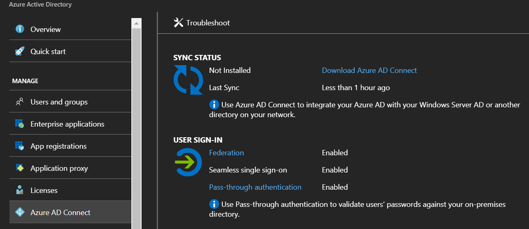Click the Azure AD Connect diamond icon
Screen dimensions: 529x229
coord(19,213)
